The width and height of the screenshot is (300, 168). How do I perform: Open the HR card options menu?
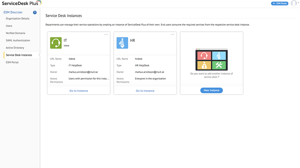173,34
